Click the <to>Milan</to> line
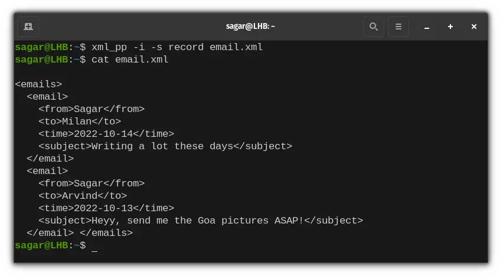Image resolution: width=503 pixels, height=279 pixels. pos(80,122)
